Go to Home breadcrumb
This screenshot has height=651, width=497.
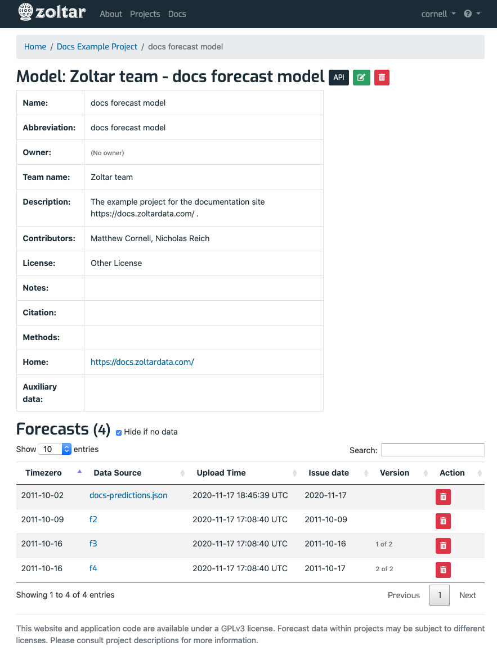tap(35, 47)
